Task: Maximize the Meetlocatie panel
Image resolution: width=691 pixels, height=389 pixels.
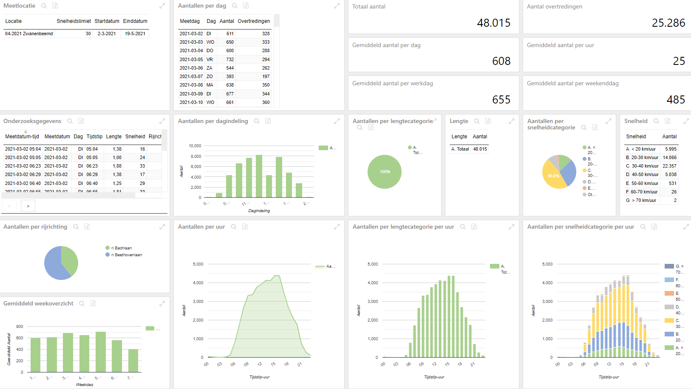Action: (x=162, y=6)
